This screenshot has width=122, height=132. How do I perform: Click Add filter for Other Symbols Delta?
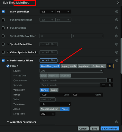point(49,52)
